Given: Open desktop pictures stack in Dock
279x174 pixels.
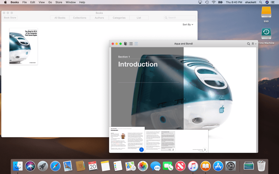Looking at the screenshot, I should point(249,166).
